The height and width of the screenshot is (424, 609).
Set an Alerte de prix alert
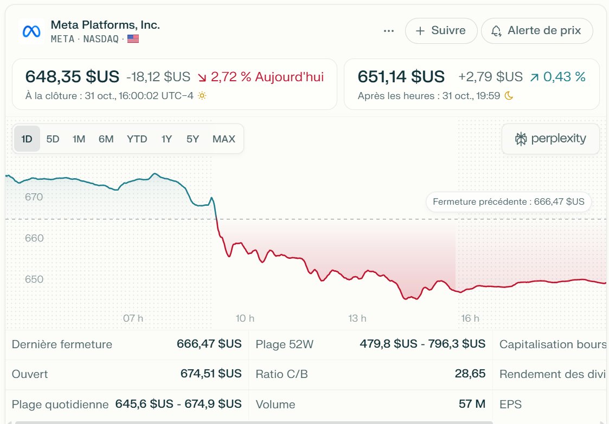(537, 31)
